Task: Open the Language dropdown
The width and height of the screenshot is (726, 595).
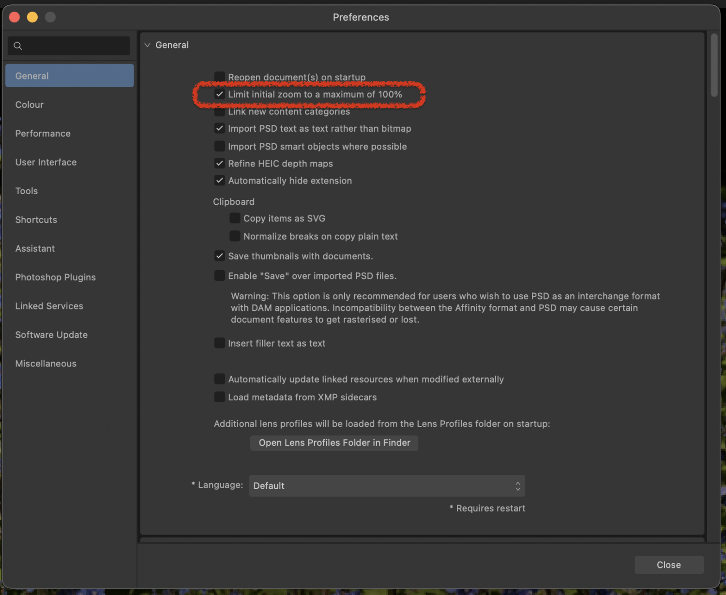Action: 386,486
